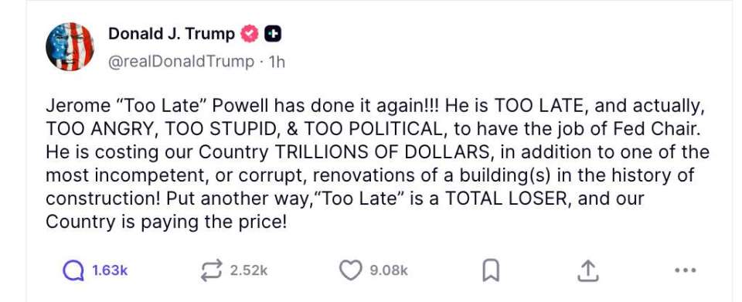View the 9.08k likes count
Viewport: 742px width, 302px height.
coord(389,271)
